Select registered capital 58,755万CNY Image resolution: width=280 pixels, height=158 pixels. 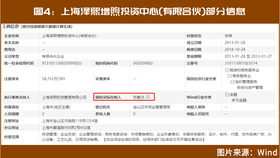(53, 79)
